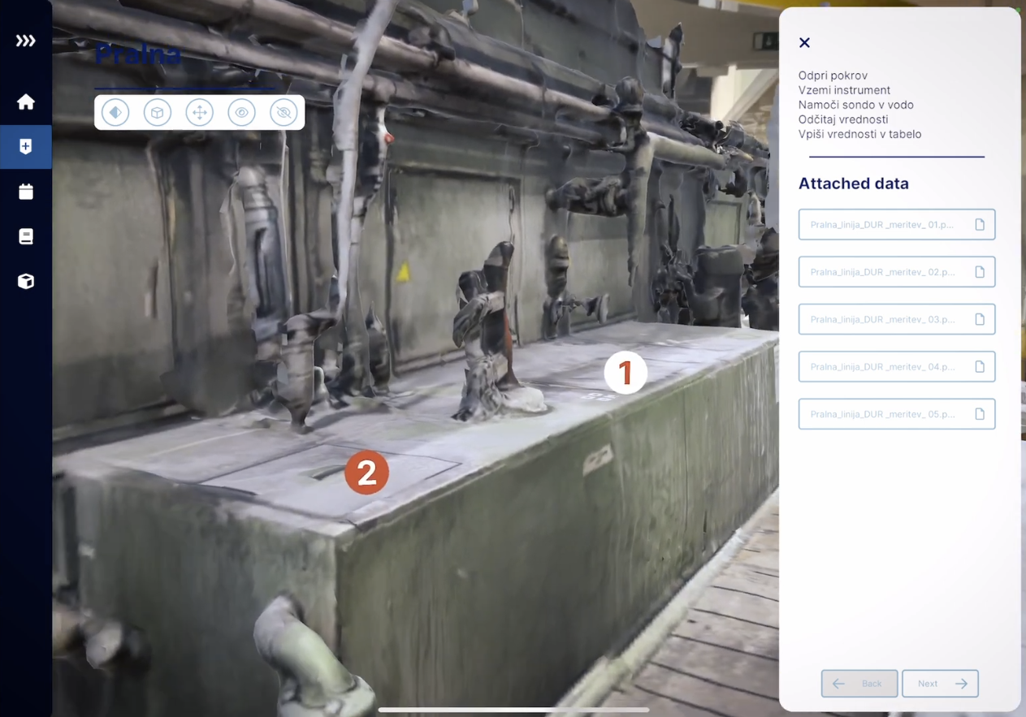
Task: Expand the sidebar with the triple-chevron icon
Action: pyautogui.click(x=26, y=41)
